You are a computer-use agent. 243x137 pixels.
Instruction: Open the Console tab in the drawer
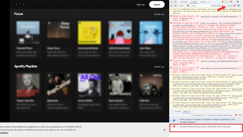178,111
